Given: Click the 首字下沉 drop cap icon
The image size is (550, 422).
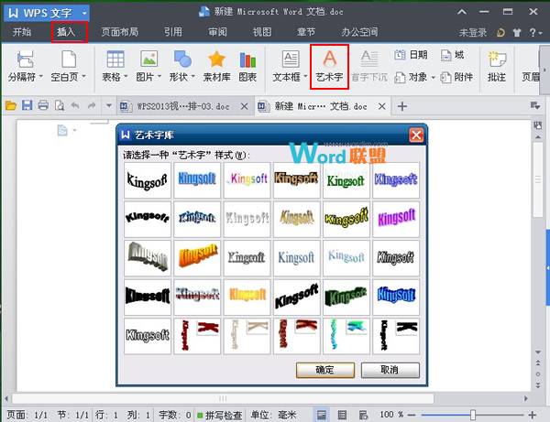Looking at the screenshot, I should tap(369, 59).
